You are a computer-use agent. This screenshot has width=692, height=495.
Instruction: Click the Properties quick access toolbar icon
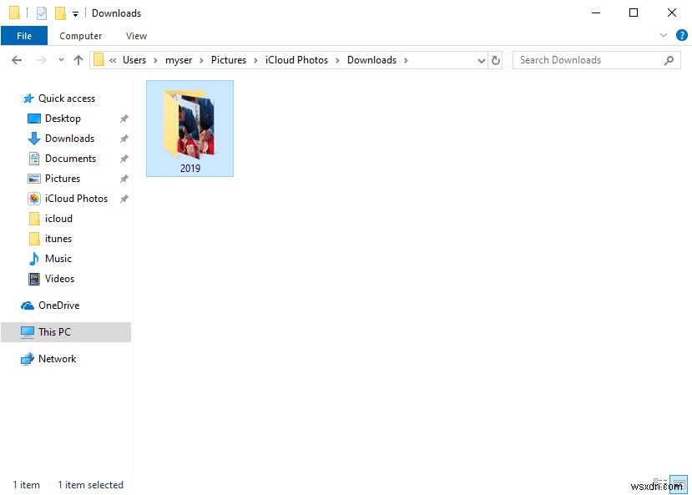(x=42, y=13)
